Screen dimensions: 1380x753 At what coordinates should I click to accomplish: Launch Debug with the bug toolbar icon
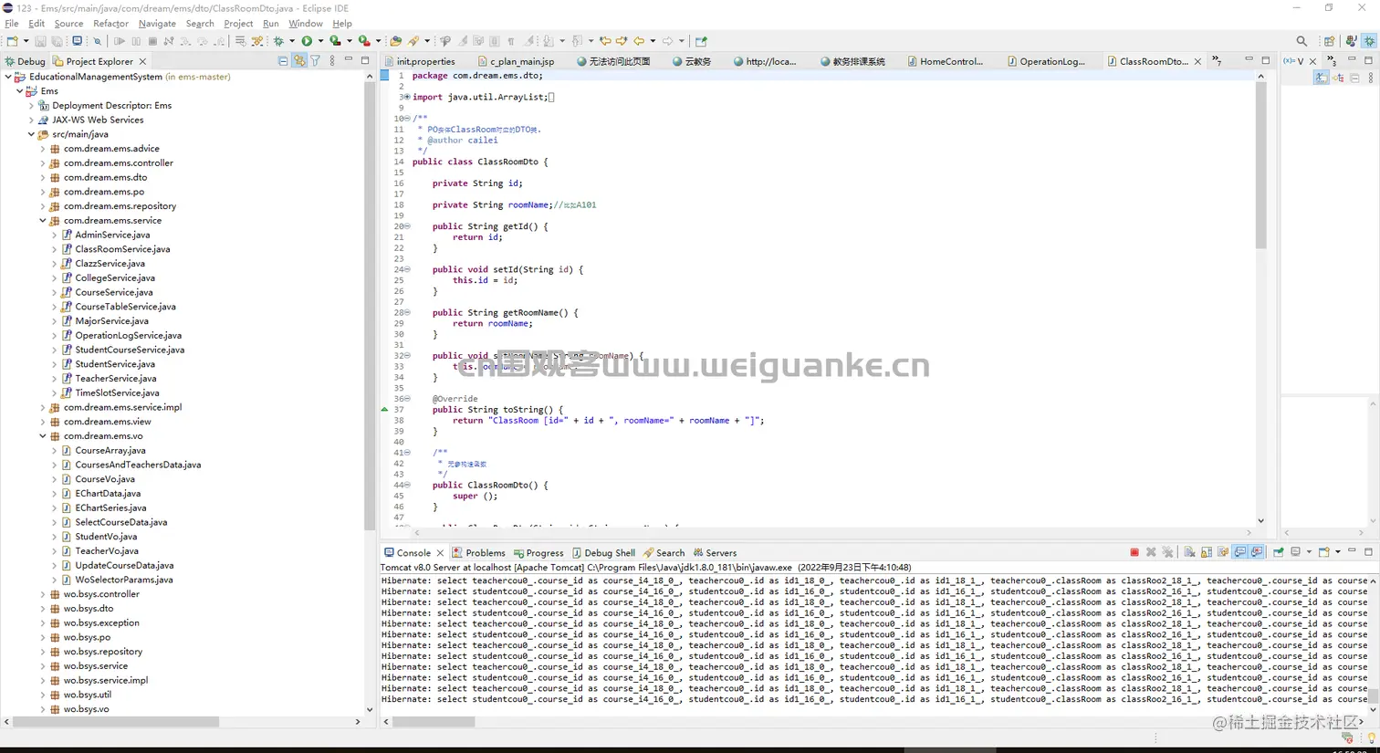click(278, 41)
